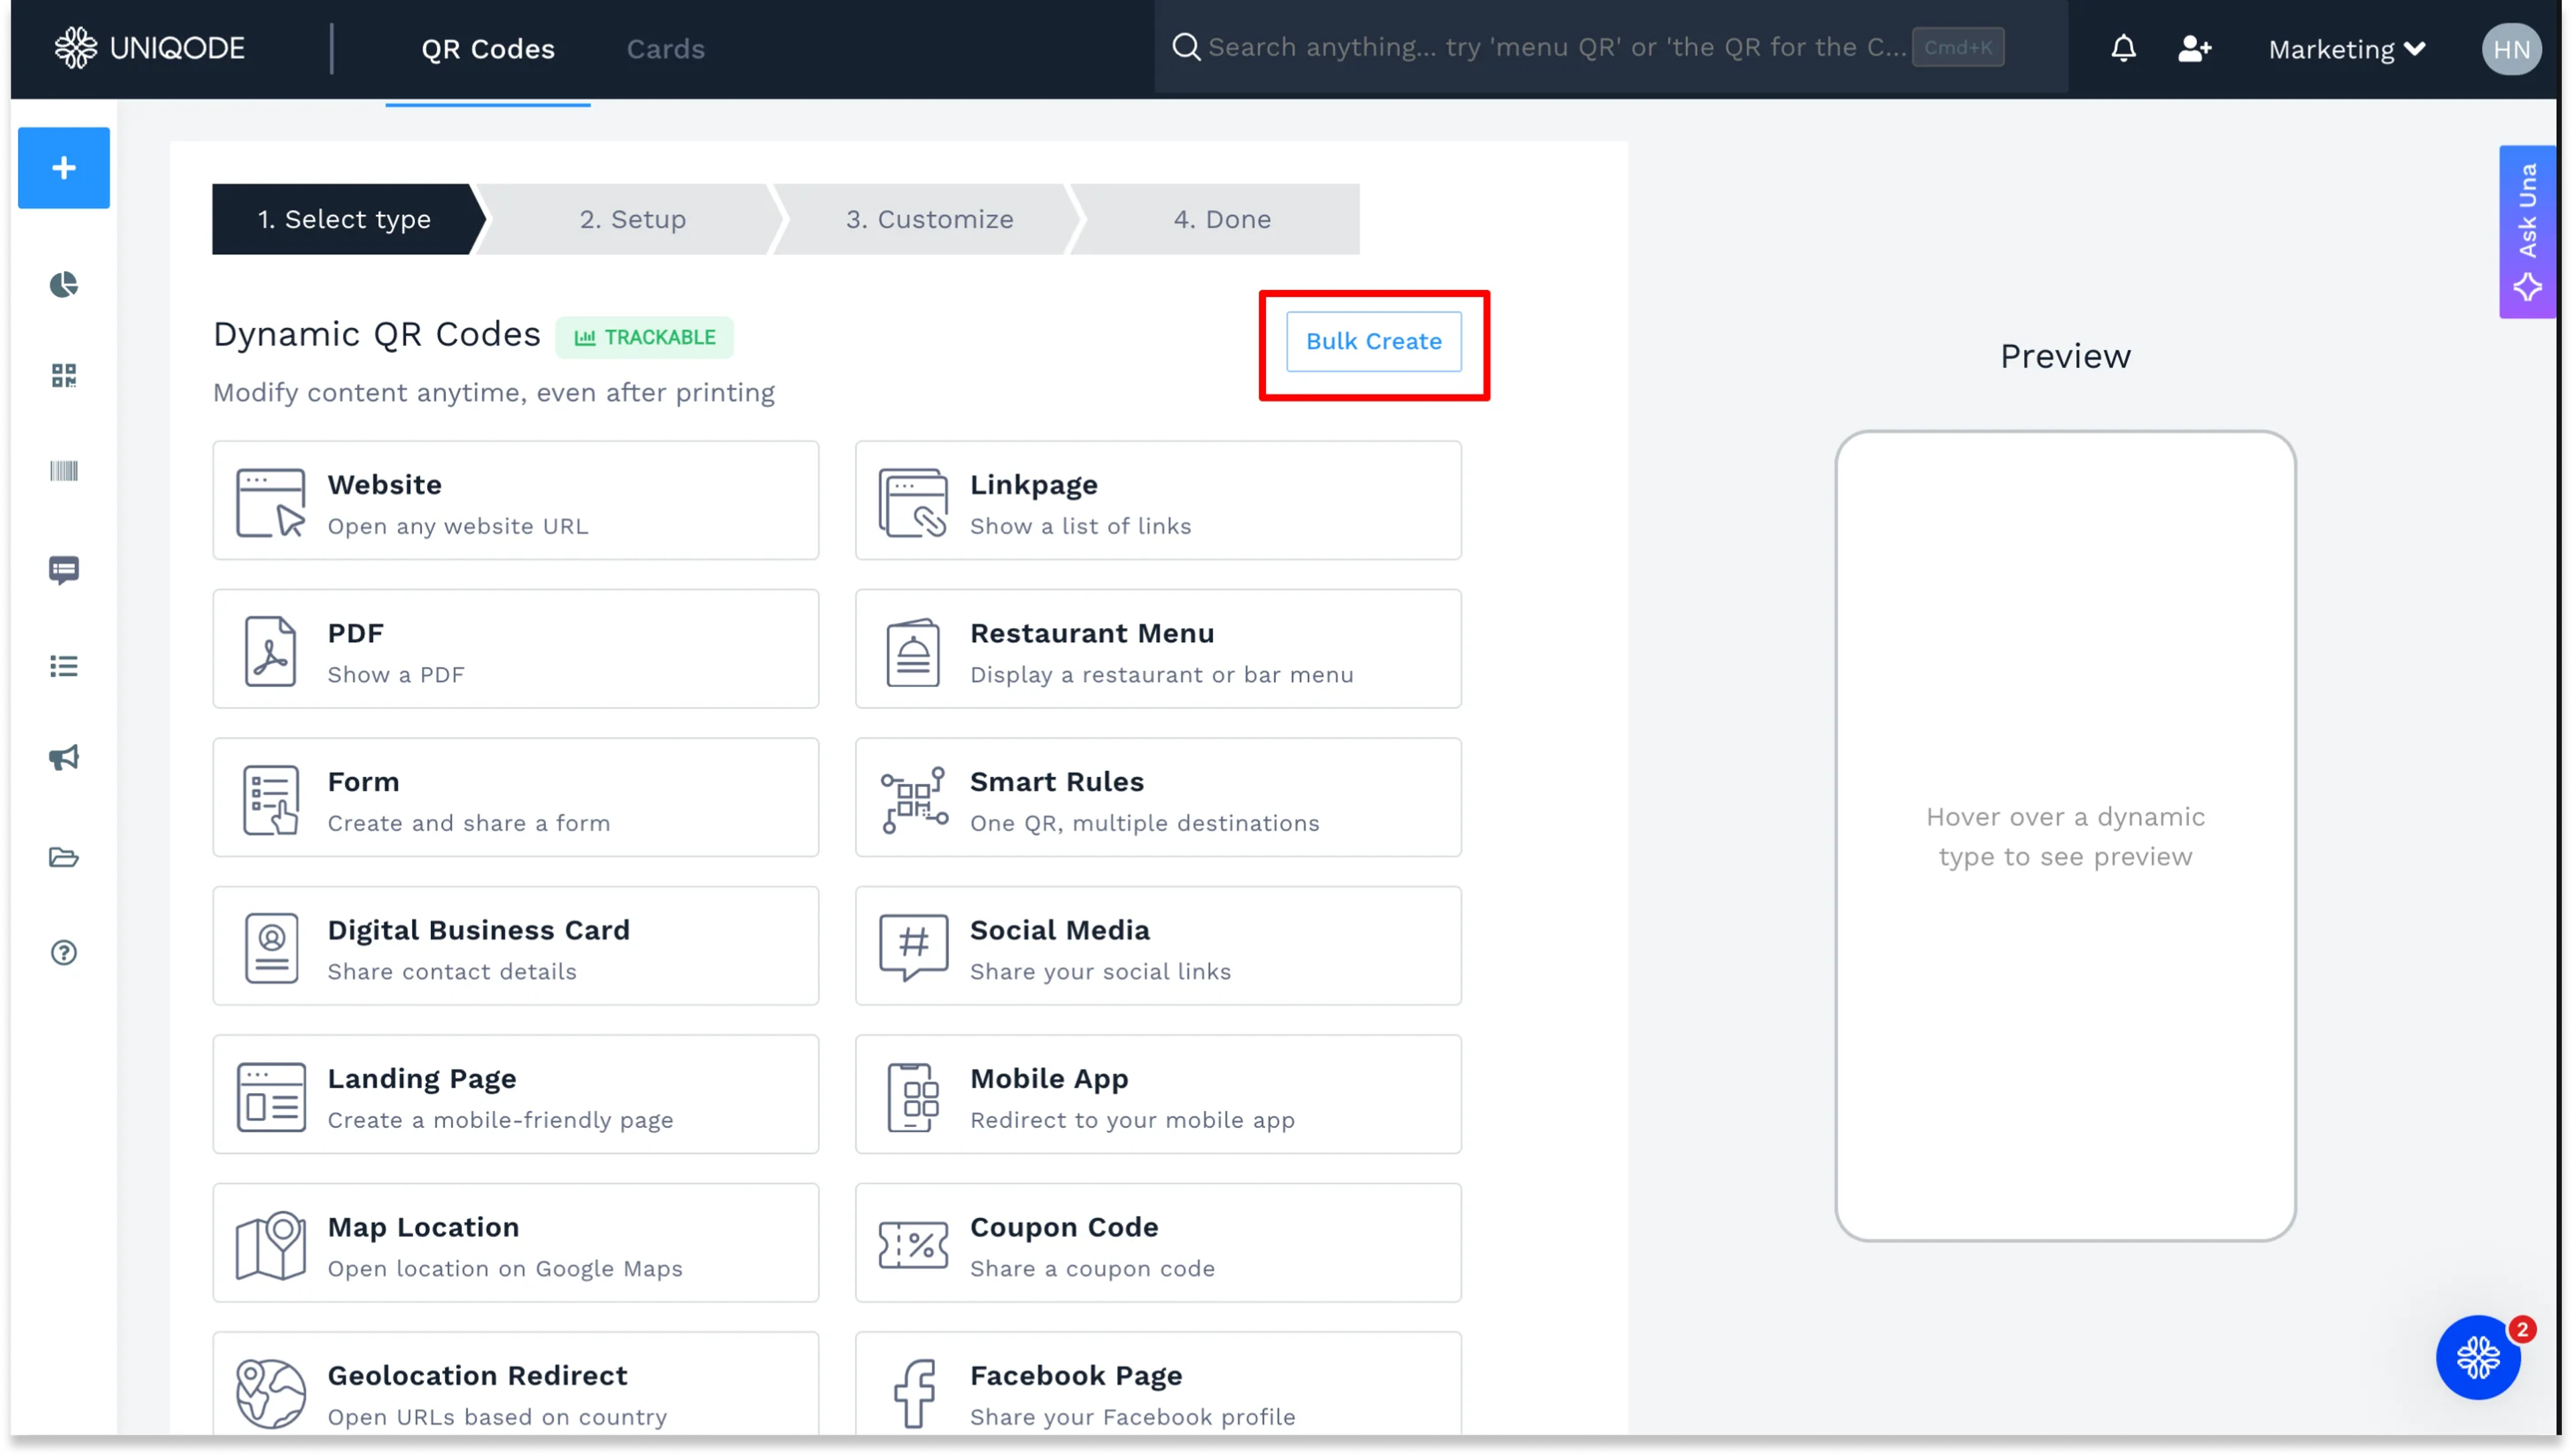Switch to the QR Codes tab
Viewport: 2572px width, 1456px height.
[487, 49]
